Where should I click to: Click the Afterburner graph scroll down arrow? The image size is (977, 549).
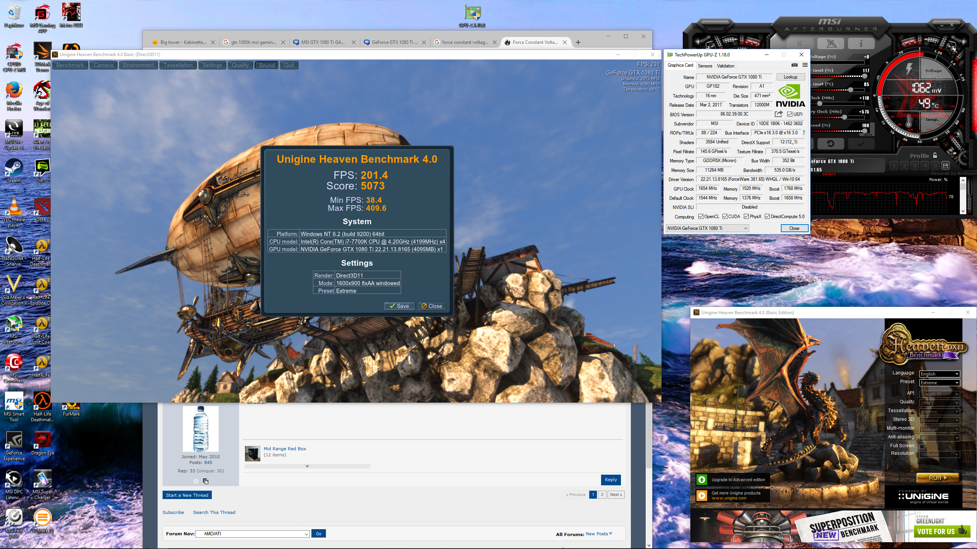[963, 211]
